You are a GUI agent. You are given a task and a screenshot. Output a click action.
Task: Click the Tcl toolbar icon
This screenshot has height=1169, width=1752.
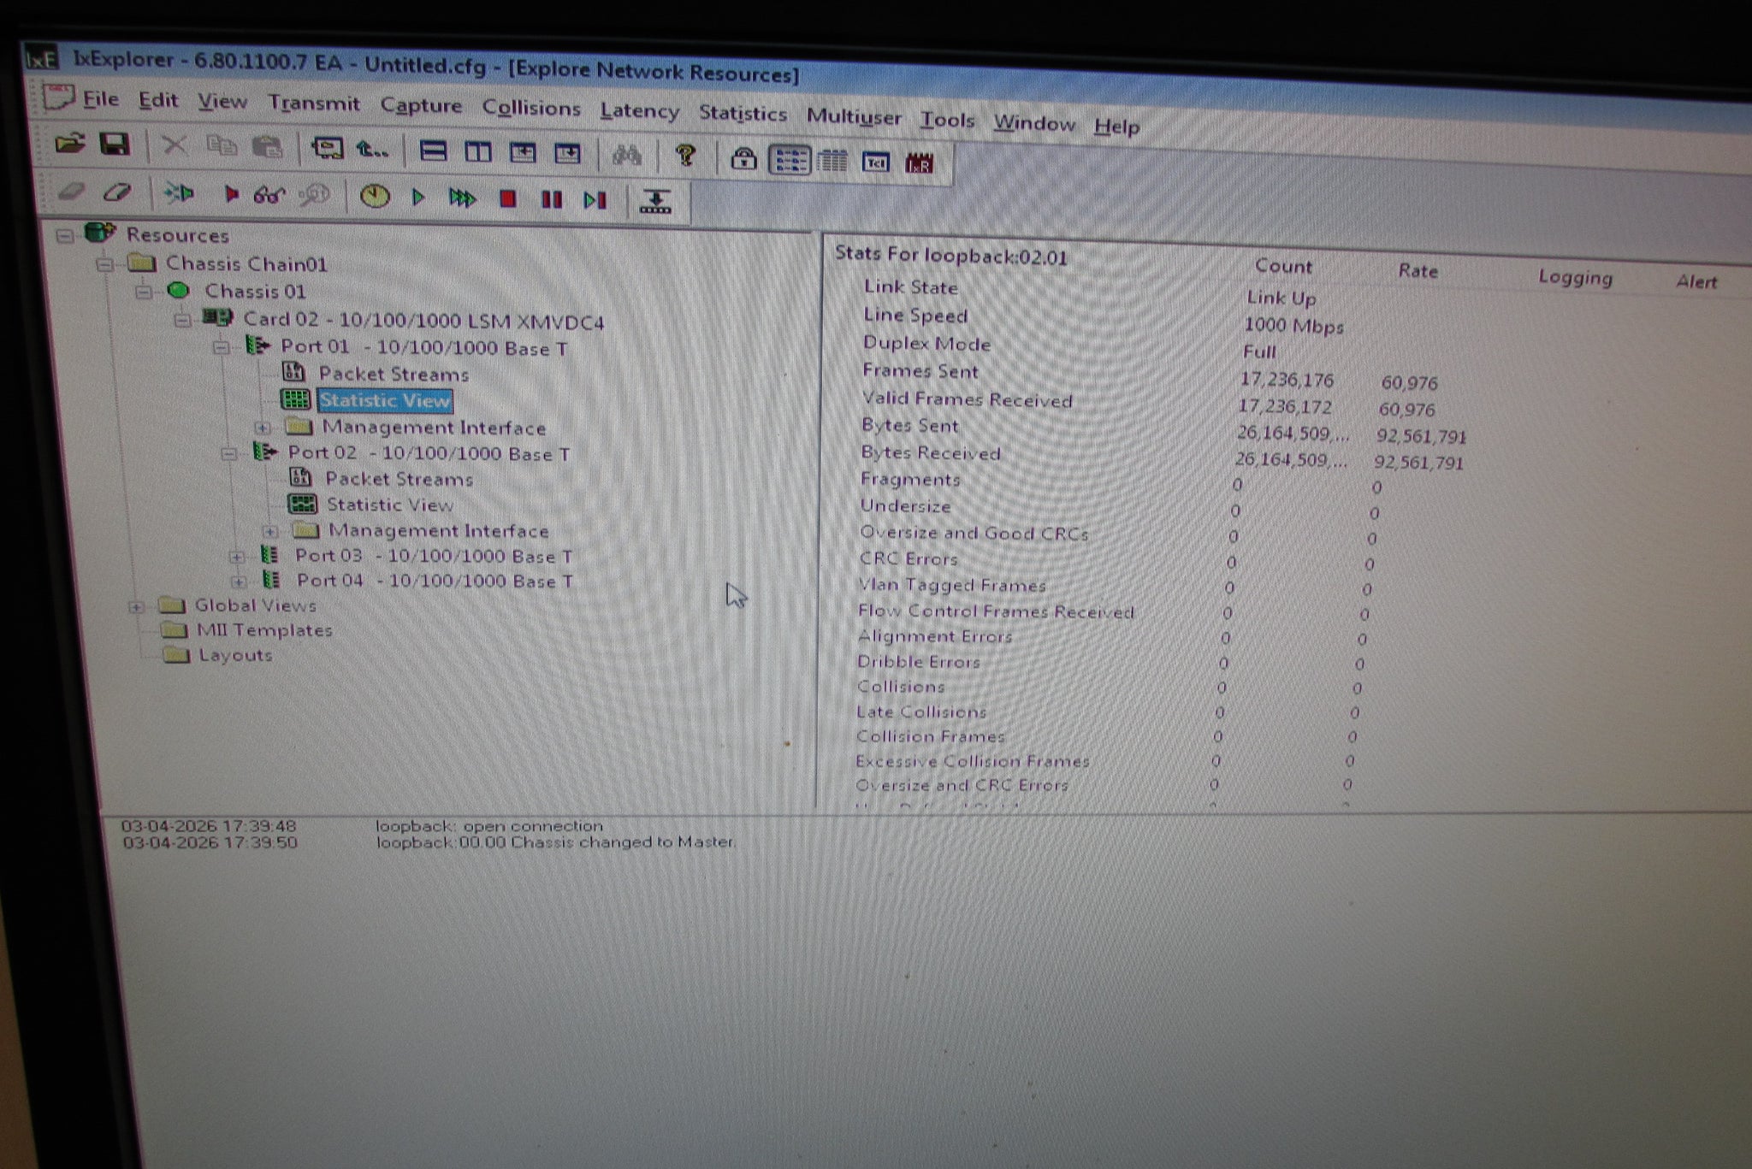coord(875,162)
